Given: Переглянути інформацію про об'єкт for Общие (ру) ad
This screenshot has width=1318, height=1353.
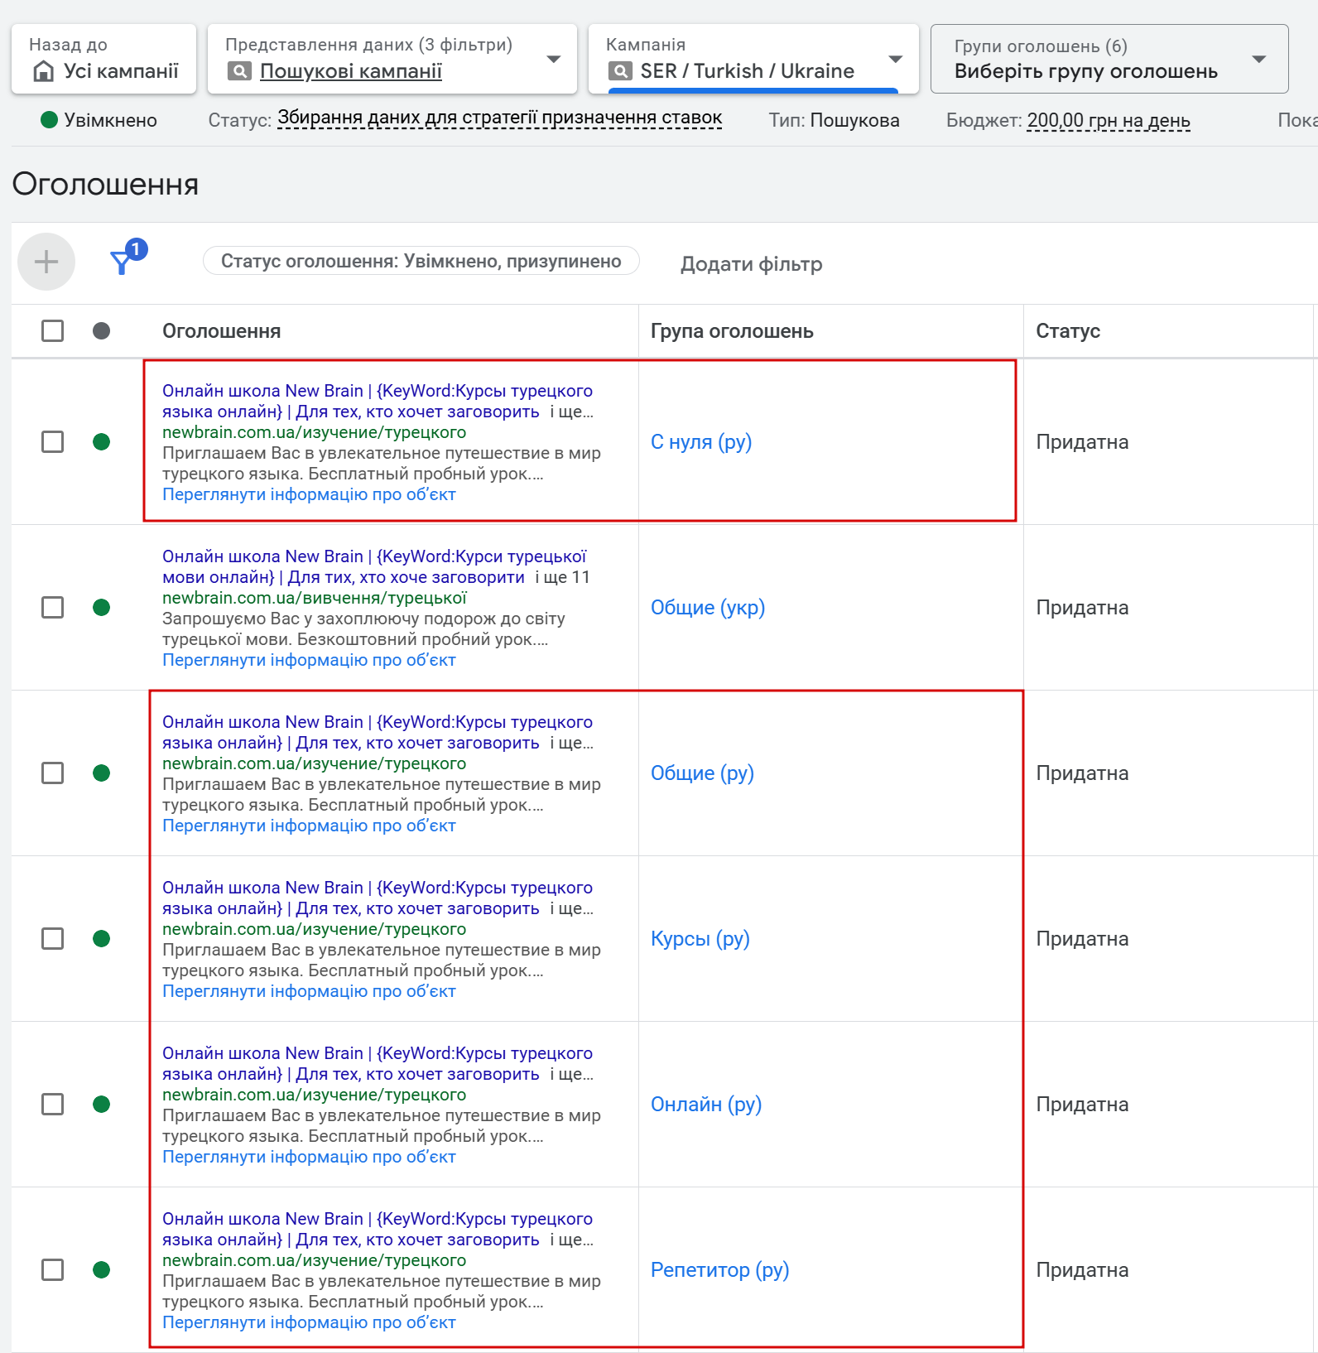Looking at the screenshot, I should 309,826.
